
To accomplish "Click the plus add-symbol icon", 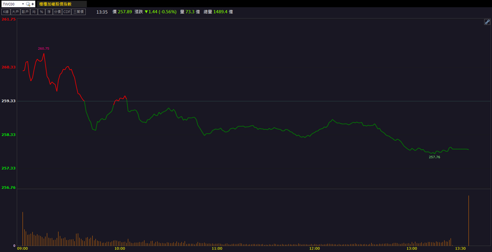I will [x=33, y=4].
